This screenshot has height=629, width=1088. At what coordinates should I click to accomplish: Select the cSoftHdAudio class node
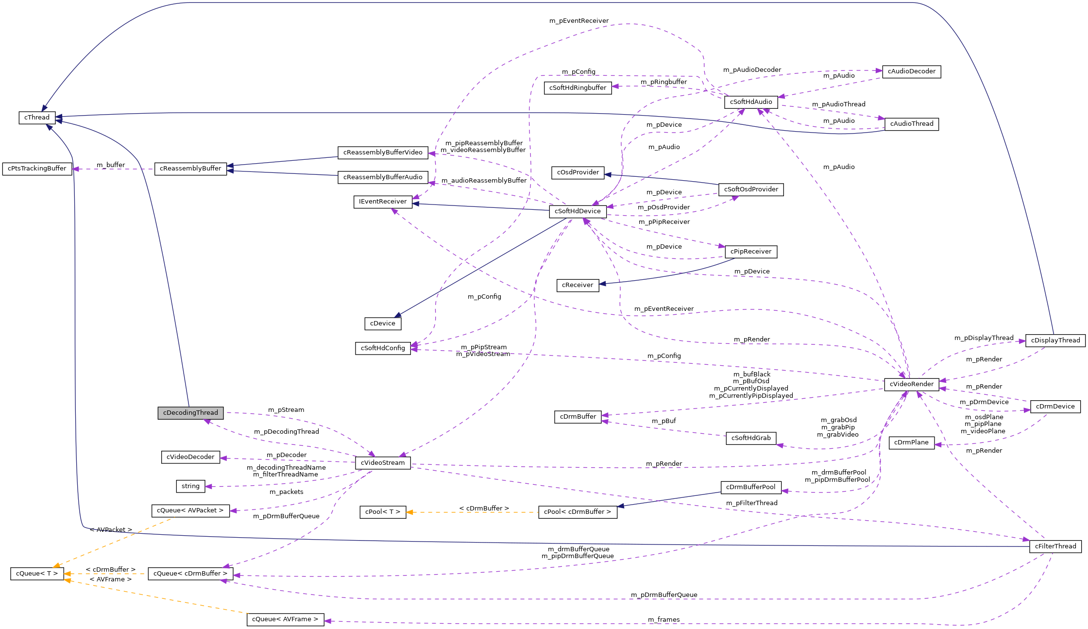pyautogui.click(x=751, y=102)
